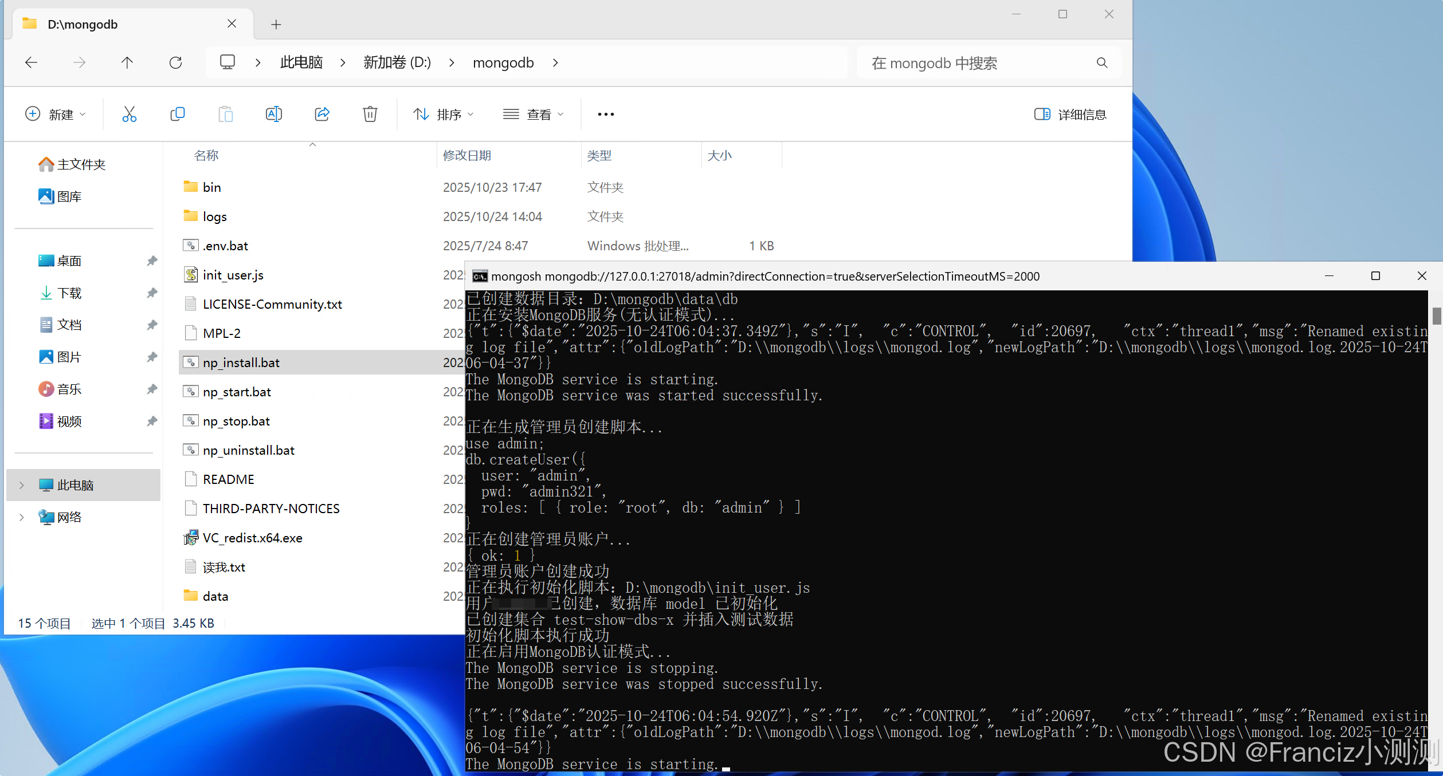The height and width of the screenshot is (776, 1443).
Task: Click the Cut scissors icon
Action: coord(129,115)
